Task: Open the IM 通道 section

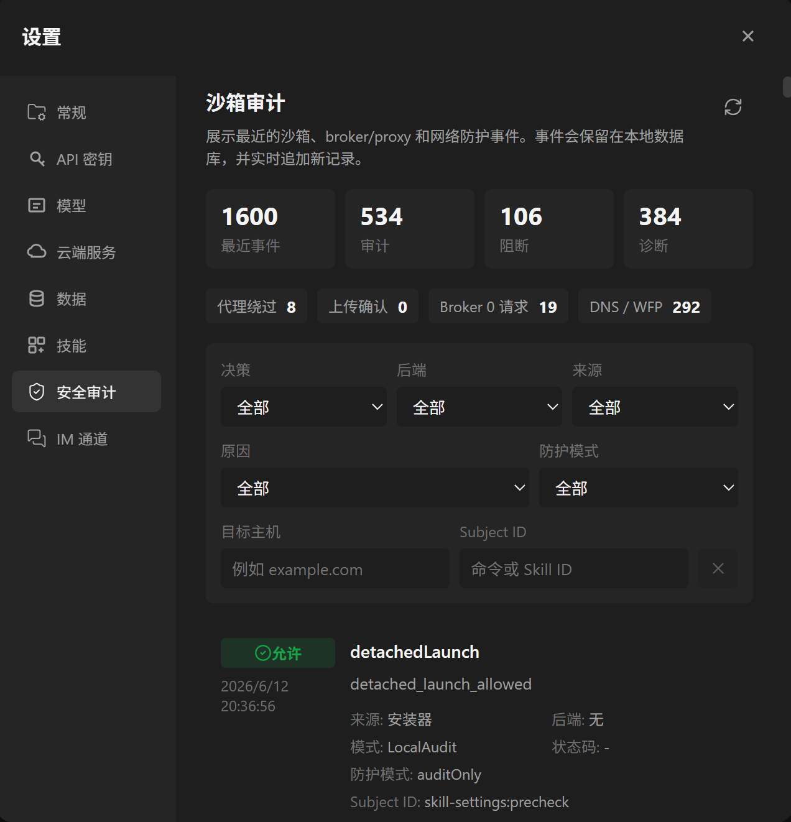Action: click(x=86, y=438)
